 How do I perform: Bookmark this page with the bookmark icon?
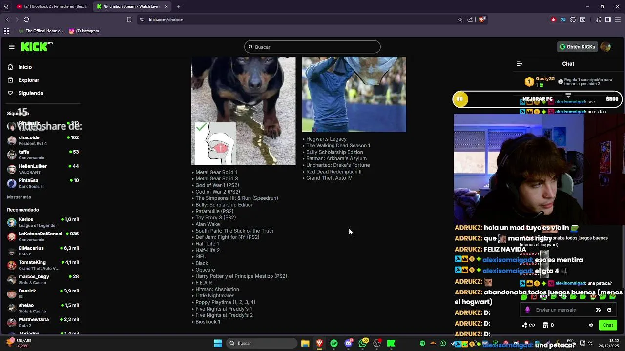point(129,19)
